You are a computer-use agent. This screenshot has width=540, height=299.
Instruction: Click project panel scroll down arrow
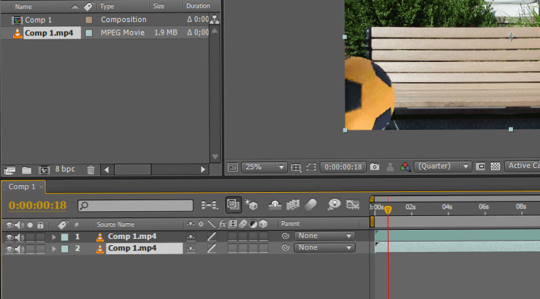(215, 157)
